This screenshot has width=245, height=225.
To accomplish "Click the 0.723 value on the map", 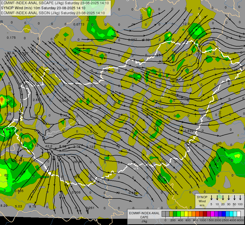I will 91,147.
